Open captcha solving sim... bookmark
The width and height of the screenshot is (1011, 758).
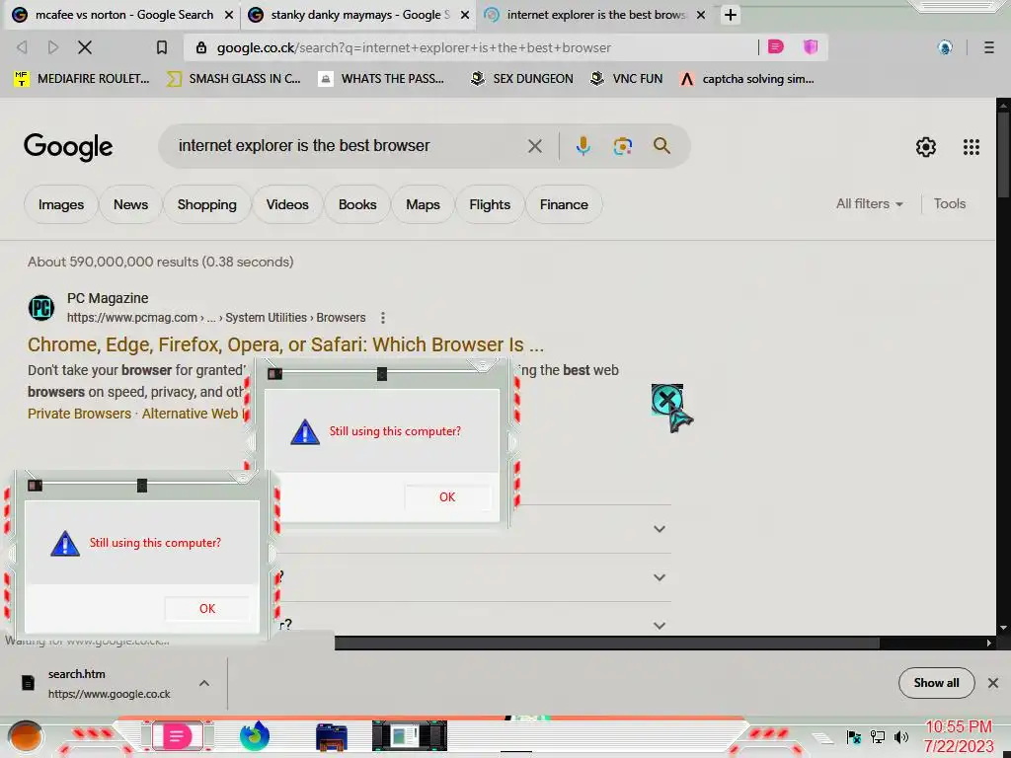[746, 79]
